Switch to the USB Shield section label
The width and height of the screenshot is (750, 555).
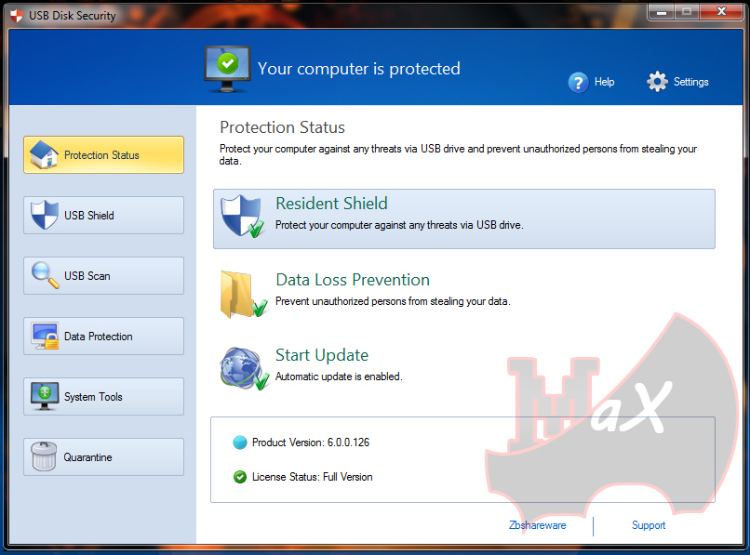pyautogui.click(x=89, y=216)
